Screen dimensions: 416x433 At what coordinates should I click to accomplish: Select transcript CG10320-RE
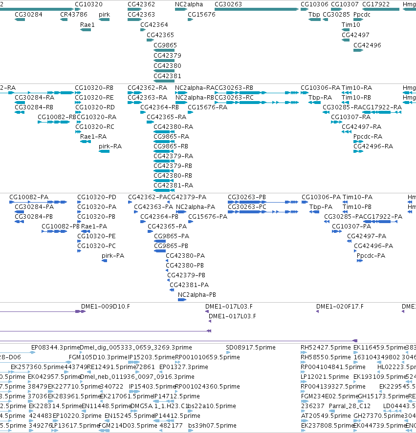[94, 98]
